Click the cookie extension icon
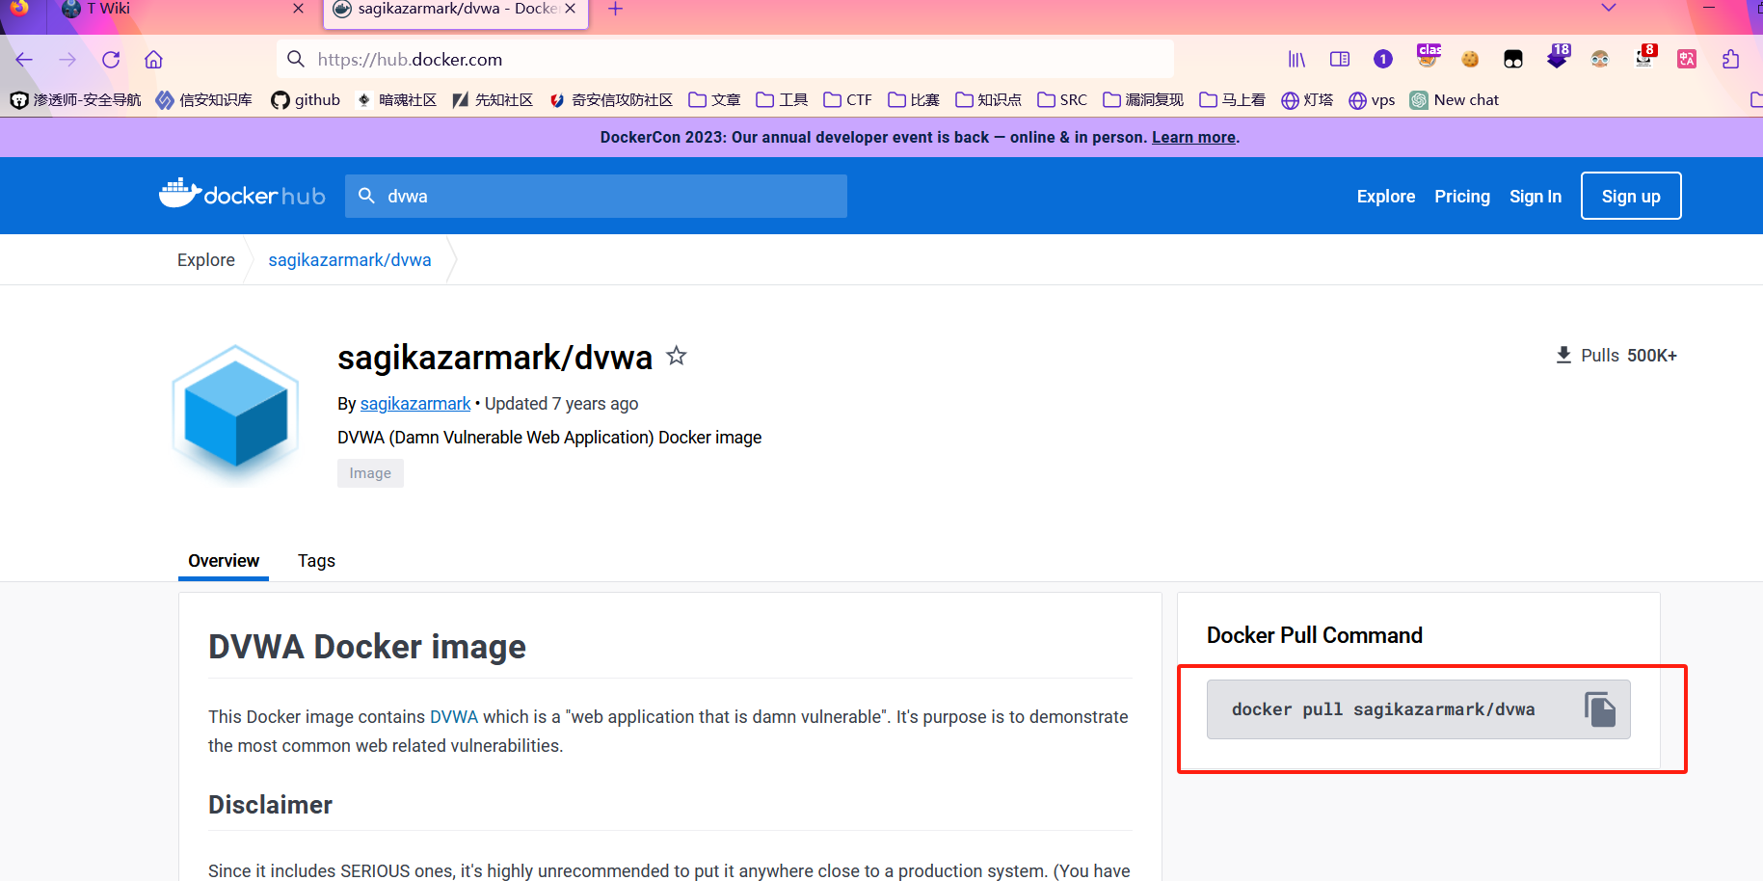This screenshot has height=881, width=1763. 1470,60
